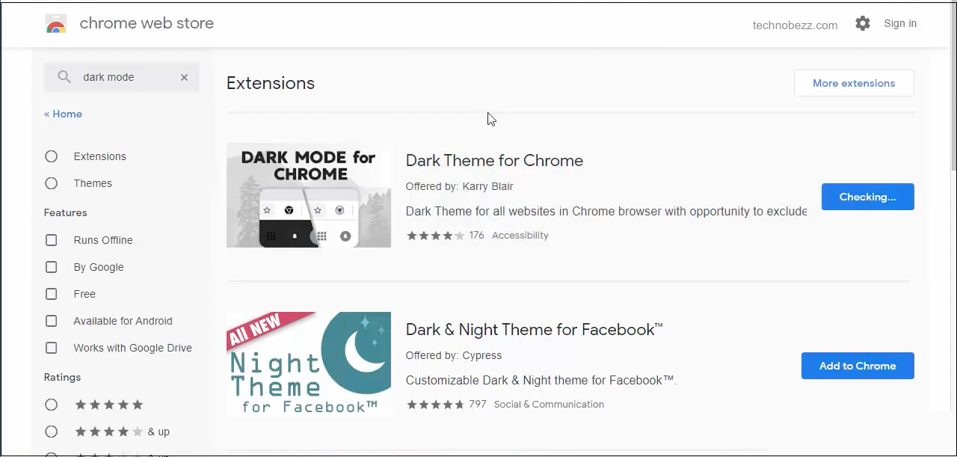Click the Extensions results heading
The height and width of the screenshot is (457, 957).
pyautogui.click(x=271, y=83)
